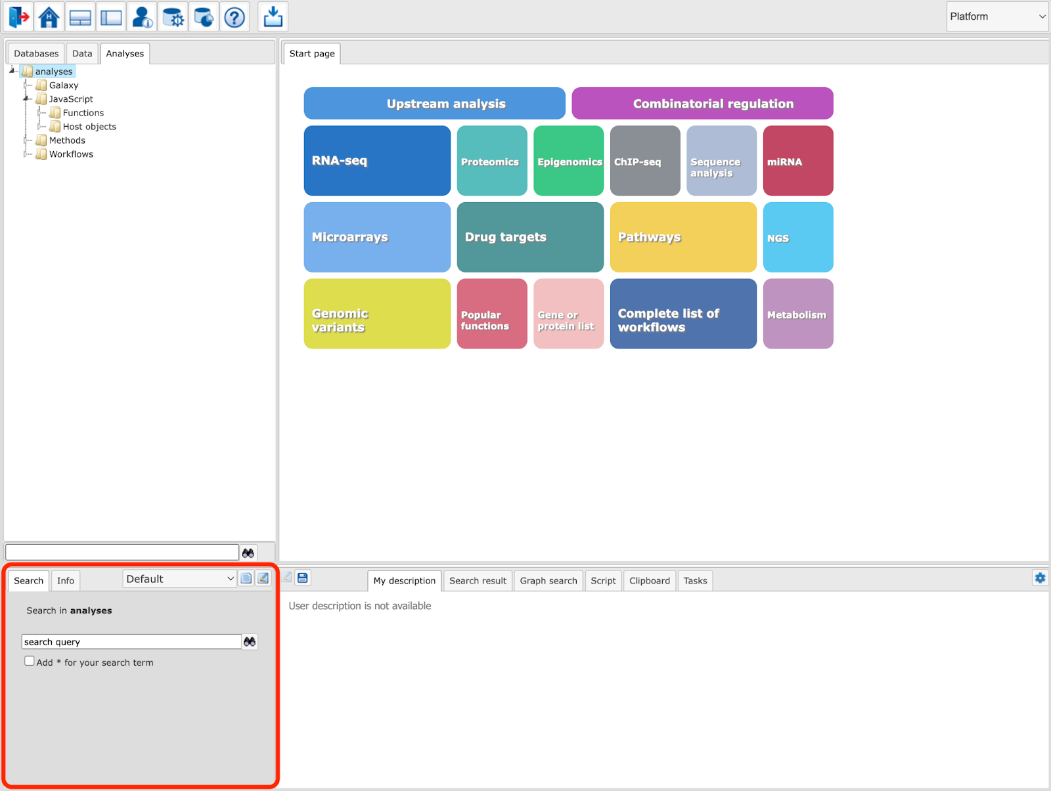Viewport: 1051px width, 791px height.
Task: Open the Platform dropdown
Action: 997,16
